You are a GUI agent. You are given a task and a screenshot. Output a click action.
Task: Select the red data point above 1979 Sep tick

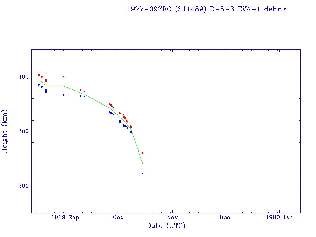[64, 77]
